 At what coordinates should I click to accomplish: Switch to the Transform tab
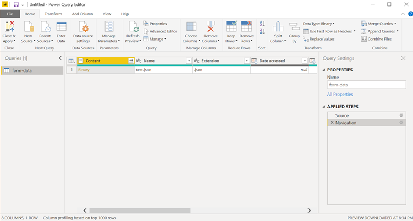click(x=53, y=14)
